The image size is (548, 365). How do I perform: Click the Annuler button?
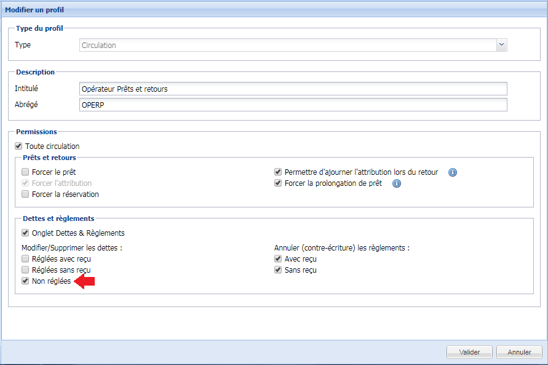pos(519,352)
